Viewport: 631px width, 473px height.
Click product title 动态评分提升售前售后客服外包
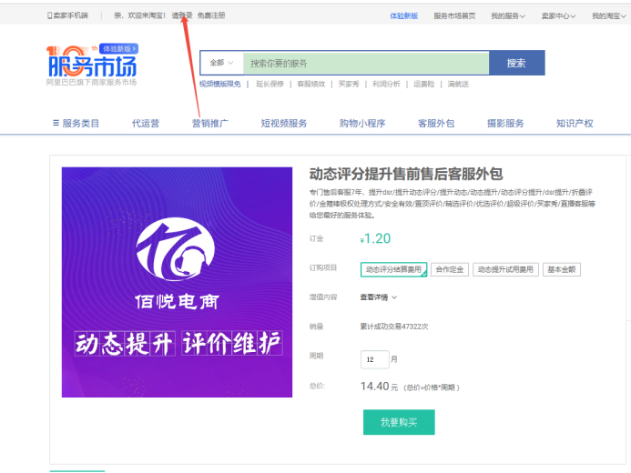point(406,174)
